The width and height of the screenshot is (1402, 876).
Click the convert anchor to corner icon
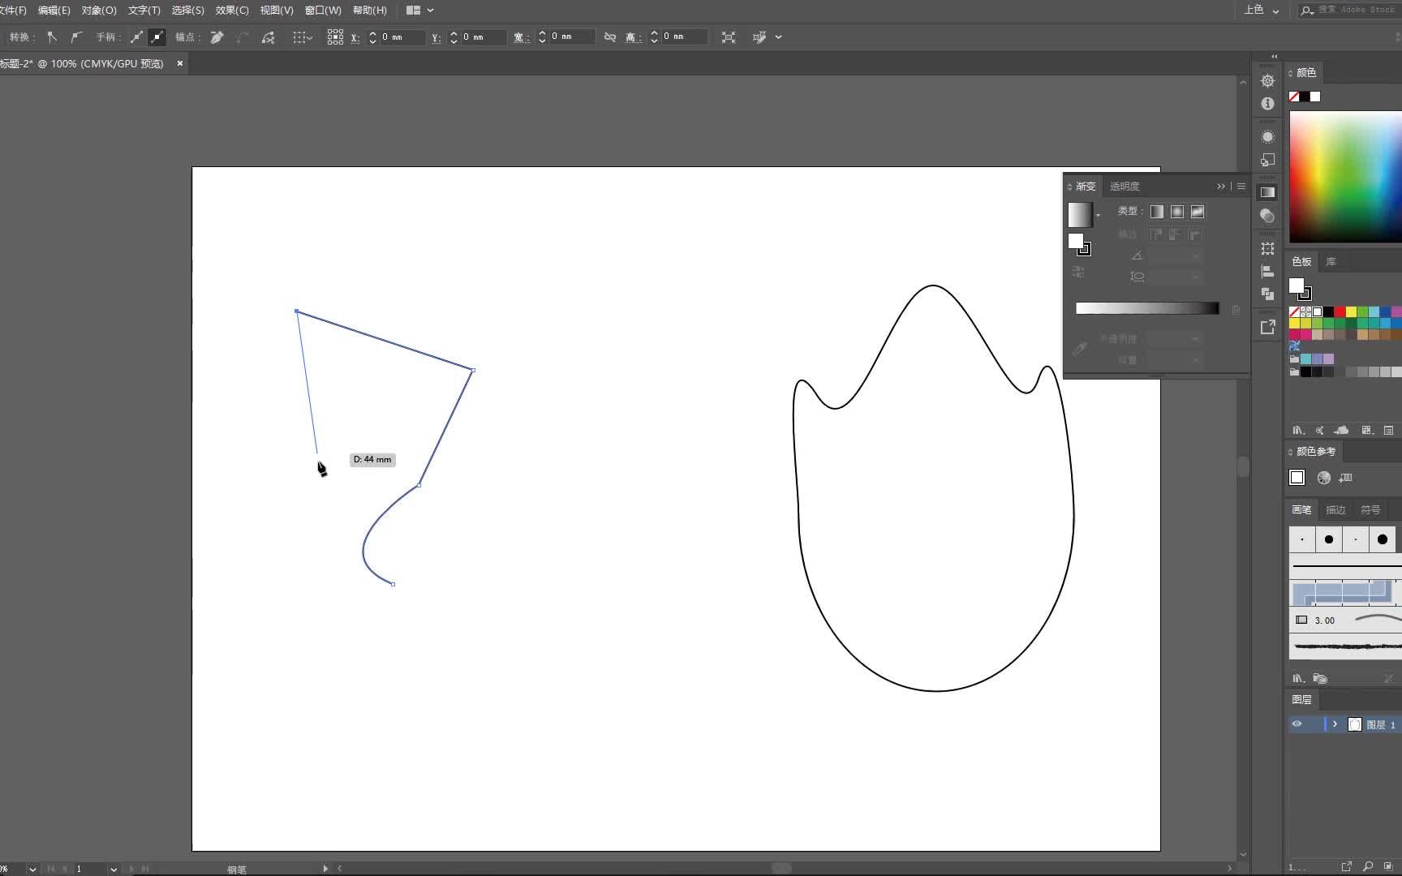click(52, 37)
